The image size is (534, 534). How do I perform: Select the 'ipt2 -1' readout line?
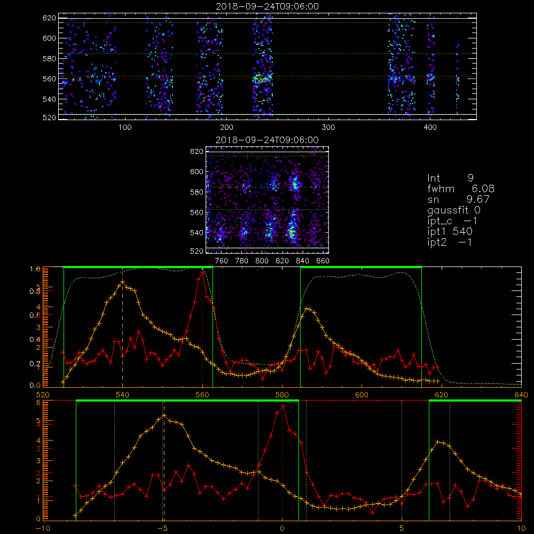click(x=450, y=242)
